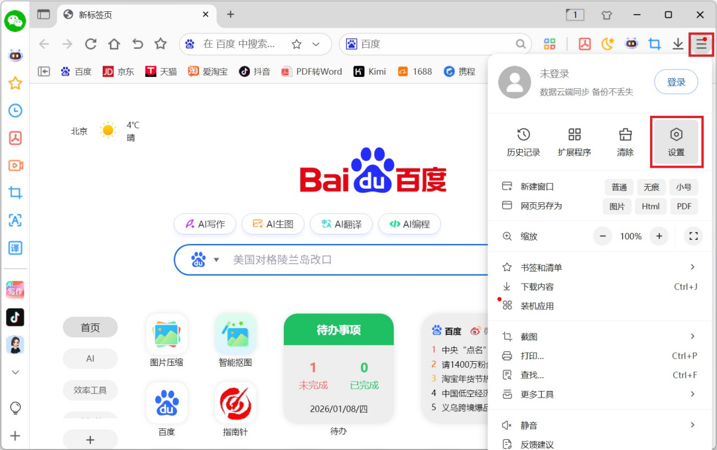Open the PDF tool in the toolbar
Screen dimensions: 717x450
click(584, 44)
